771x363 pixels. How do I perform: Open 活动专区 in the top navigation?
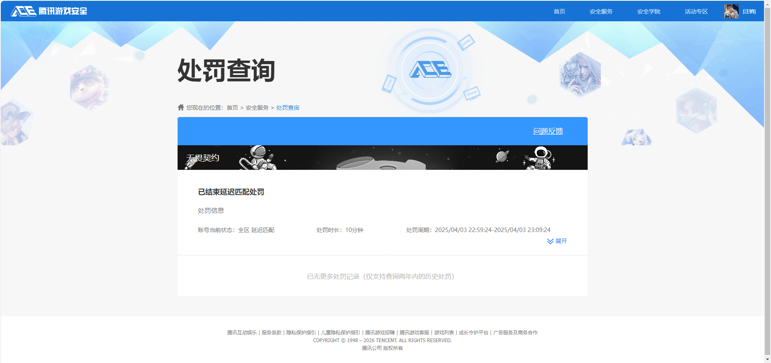point(696,11)
